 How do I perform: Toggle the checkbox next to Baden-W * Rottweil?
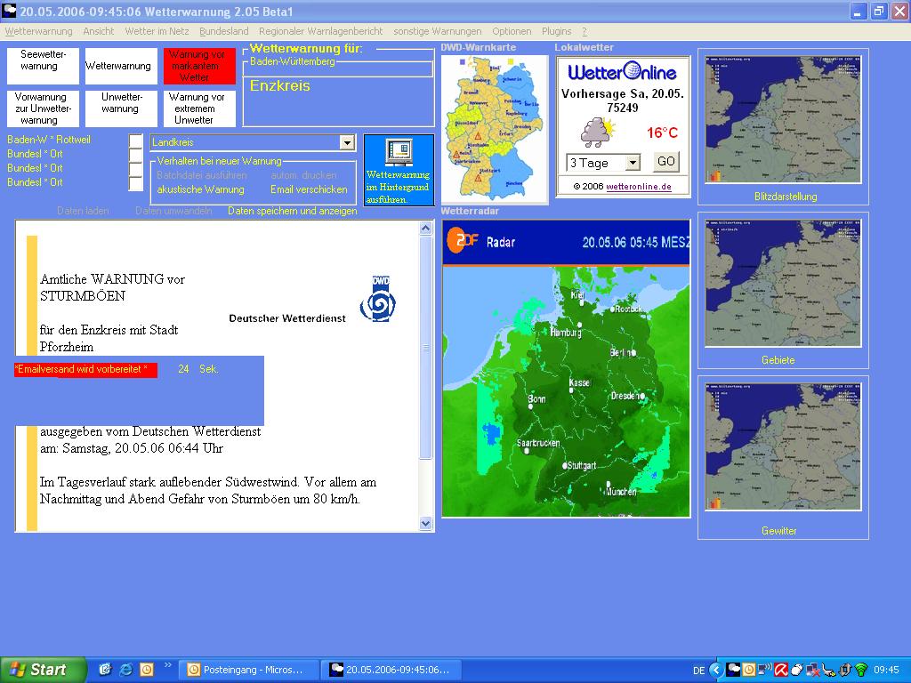[135, 141]
